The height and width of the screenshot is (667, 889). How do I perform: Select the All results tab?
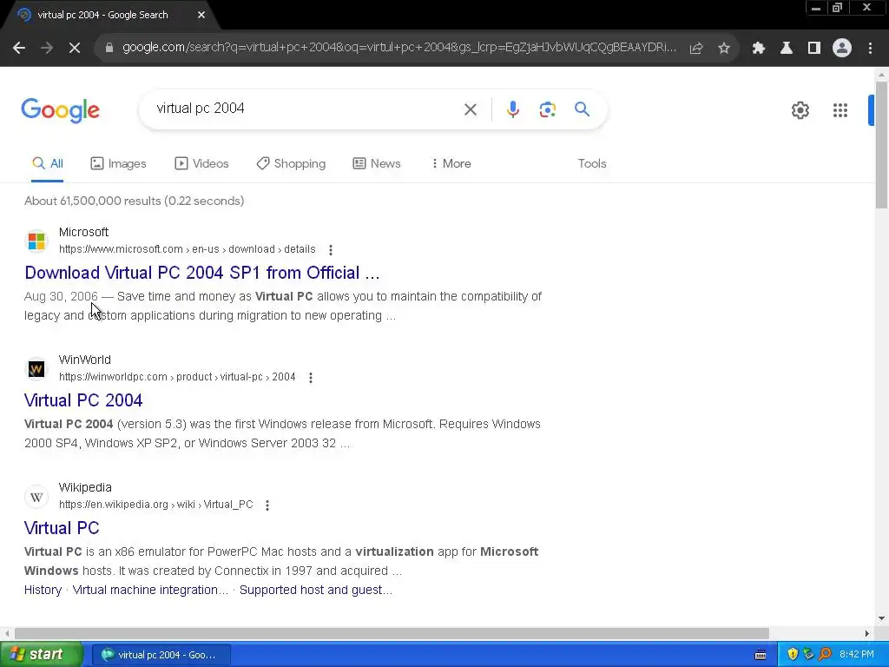point(48,163)
